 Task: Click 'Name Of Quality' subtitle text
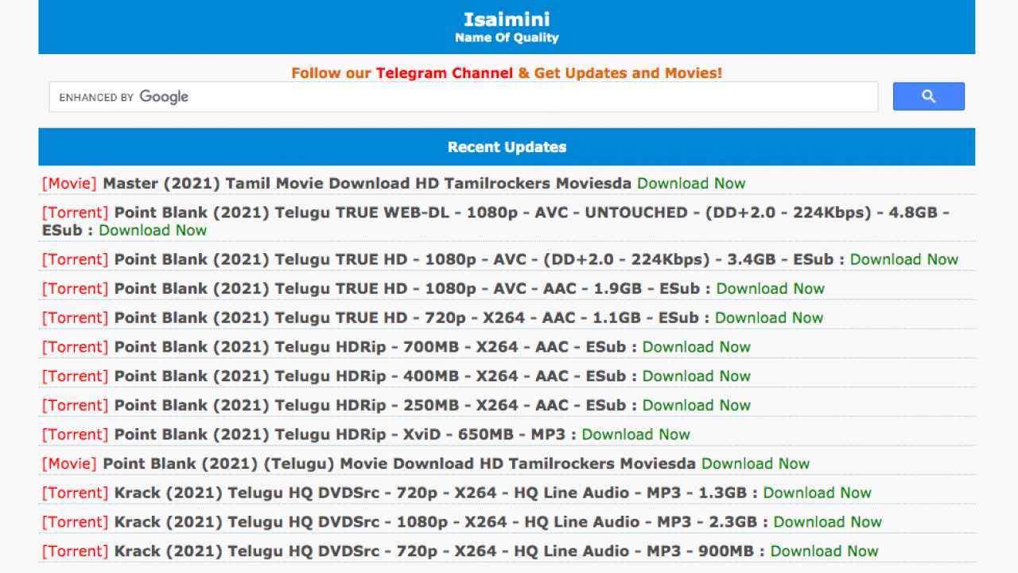(x=507, y=37)
